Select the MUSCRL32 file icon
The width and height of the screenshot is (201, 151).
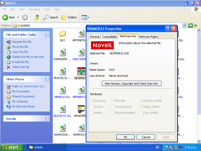62,71
